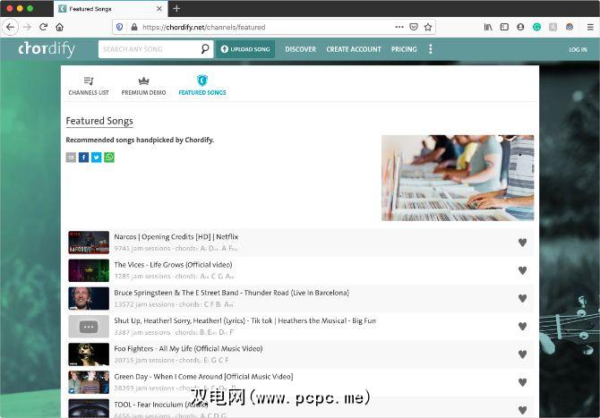This screenshot has height=418, width=600.
Task: Open Create Account in navigation bar
Action: [354, 49]
